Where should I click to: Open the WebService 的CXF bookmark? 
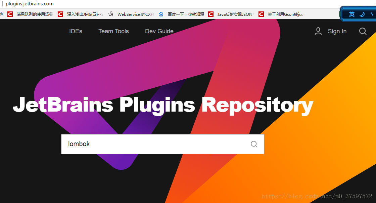[136, 14]
